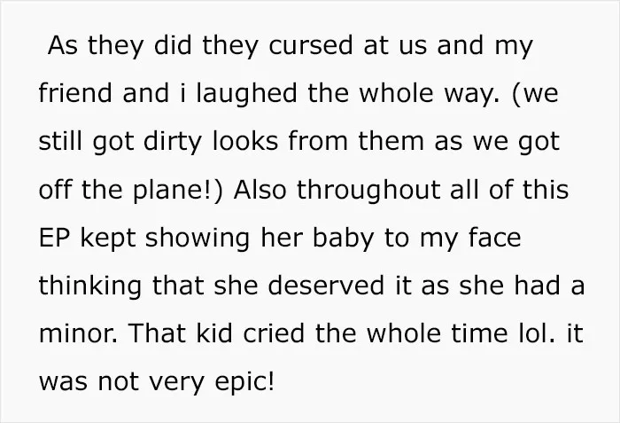Viewport: 620px width, 423px height.
Task: Click the word "dirty" in the text
Action: (173, 142)
